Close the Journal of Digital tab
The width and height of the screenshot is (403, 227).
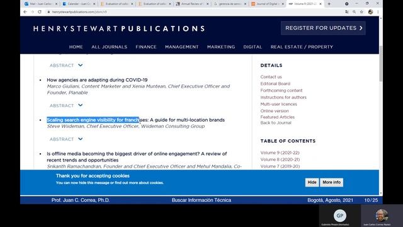tap(283, 4)
